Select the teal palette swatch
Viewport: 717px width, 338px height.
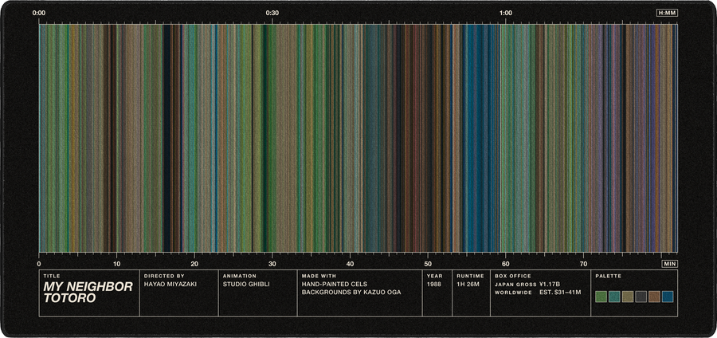point(614,297)
